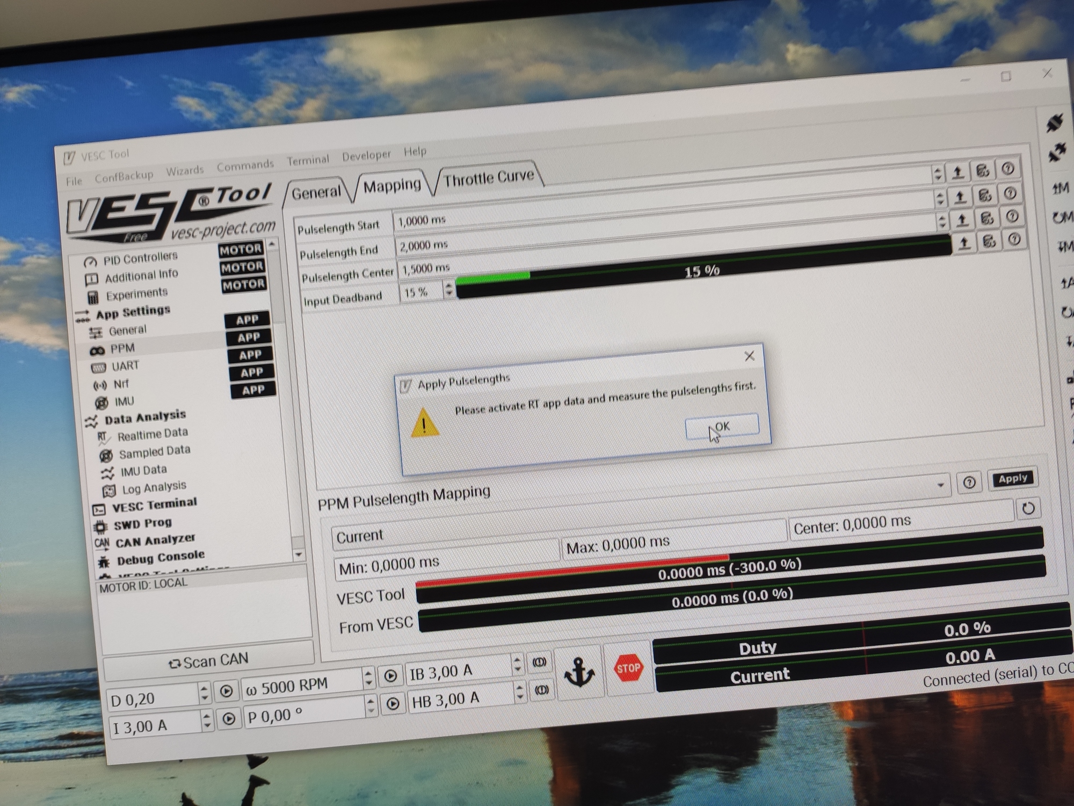Select the Nrf app page
This screenshot has width=1074, height=806.
(121, 384)
